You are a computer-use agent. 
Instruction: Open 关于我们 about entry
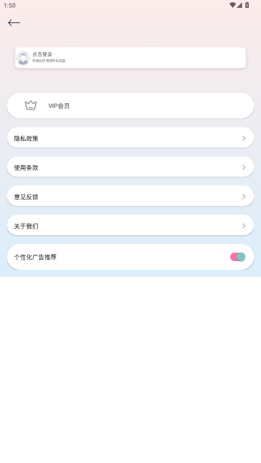pos(130,226)
